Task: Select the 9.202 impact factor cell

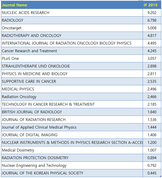Action: [x=152, y=12]
